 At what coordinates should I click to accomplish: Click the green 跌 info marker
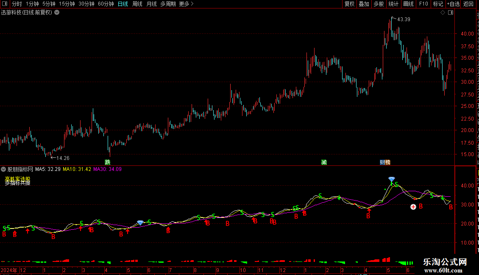tap(108, 162)
